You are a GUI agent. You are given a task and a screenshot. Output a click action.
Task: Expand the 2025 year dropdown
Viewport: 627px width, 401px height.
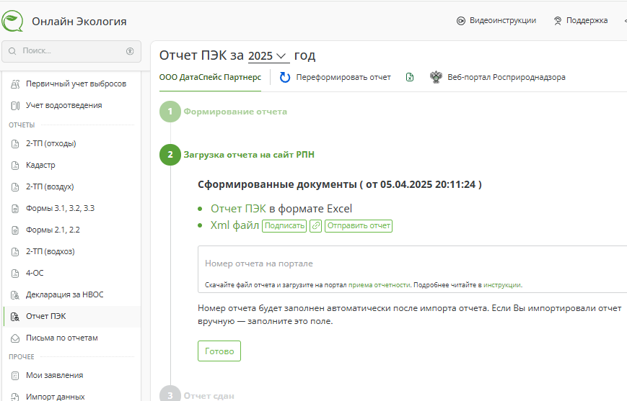coord(268,56)
